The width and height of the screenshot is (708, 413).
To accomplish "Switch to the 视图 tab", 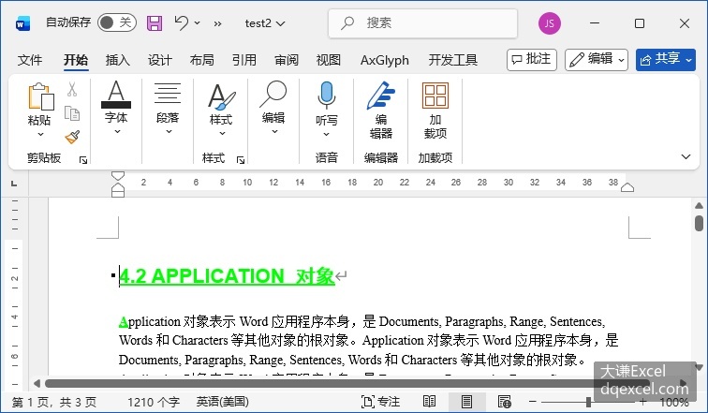I will (329, 60).
